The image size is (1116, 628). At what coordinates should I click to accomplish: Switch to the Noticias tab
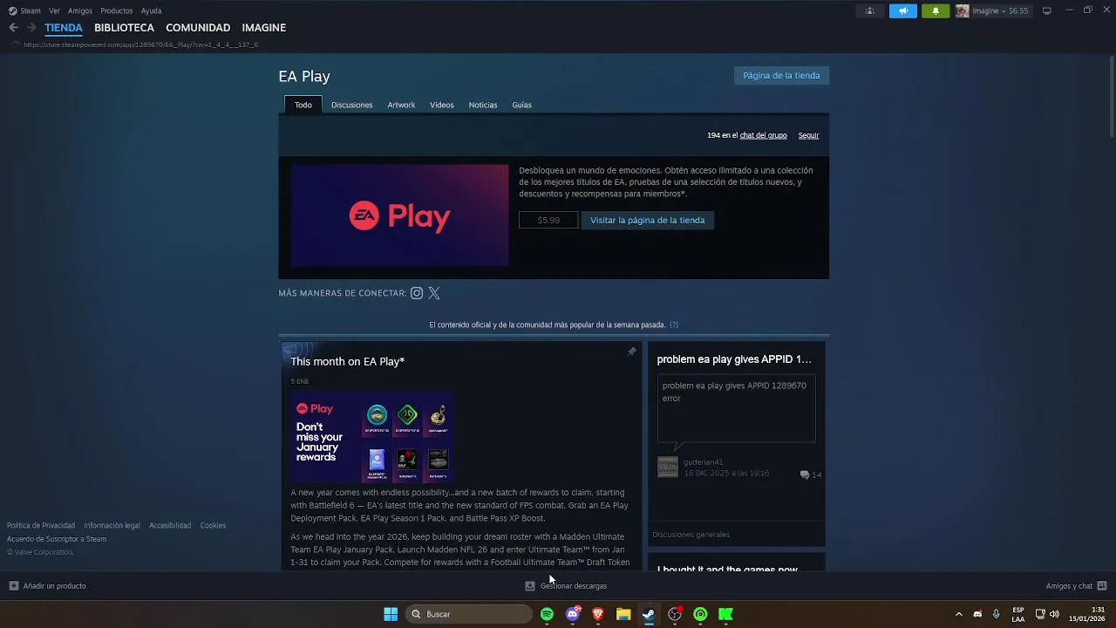pyautogui.click(x=483, y=105)
